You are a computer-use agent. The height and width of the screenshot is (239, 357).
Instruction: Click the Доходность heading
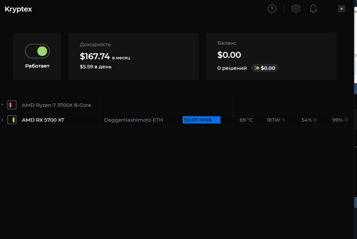tap(95, 45)
